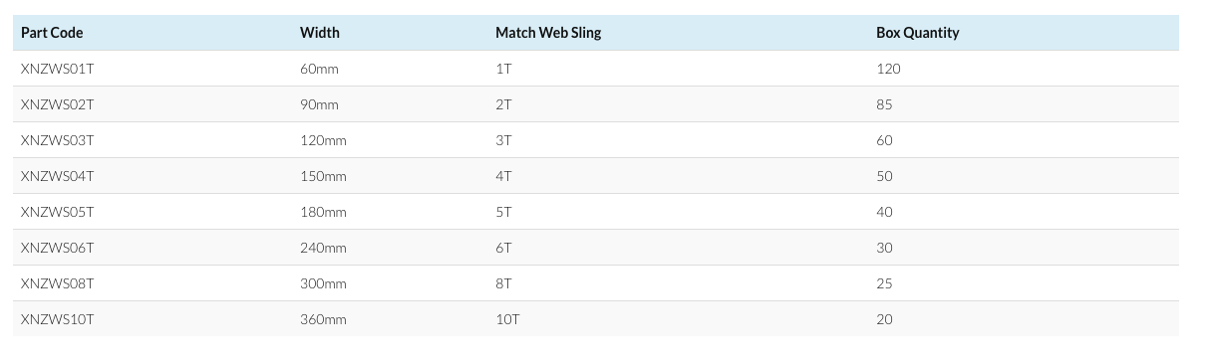Click the Width column header
Image resolution: width=1209 pixels, height=364 pixels.
pos(320,33)
